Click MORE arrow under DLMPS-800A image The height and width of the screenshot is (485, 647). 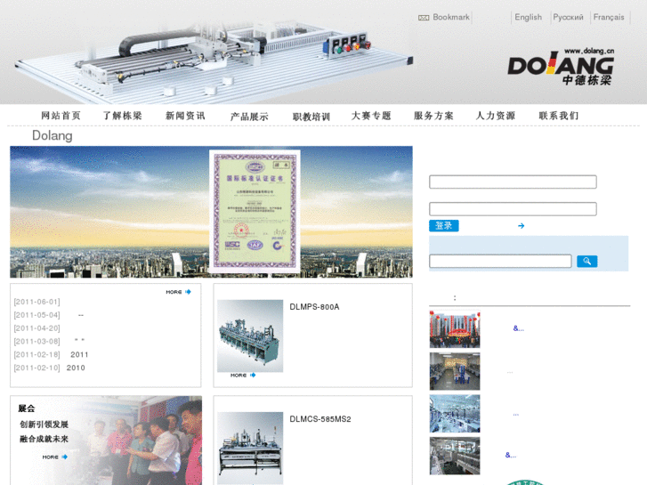coord(244,376)
